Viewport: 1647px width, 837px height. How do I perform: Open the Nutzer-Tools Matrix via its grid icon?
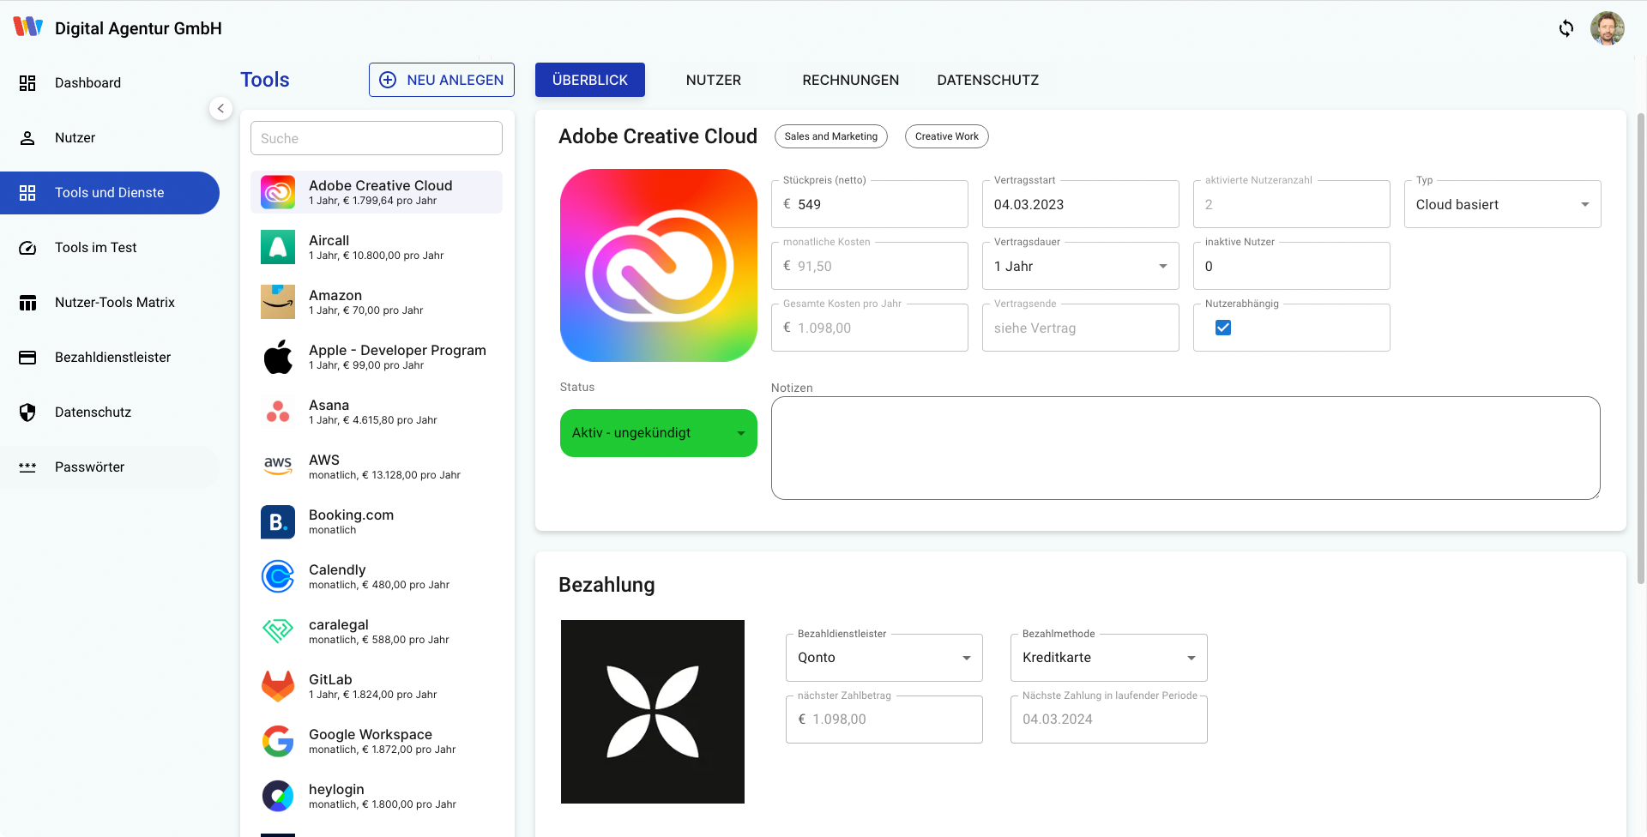pyautogui.click(x=27, y=302)
